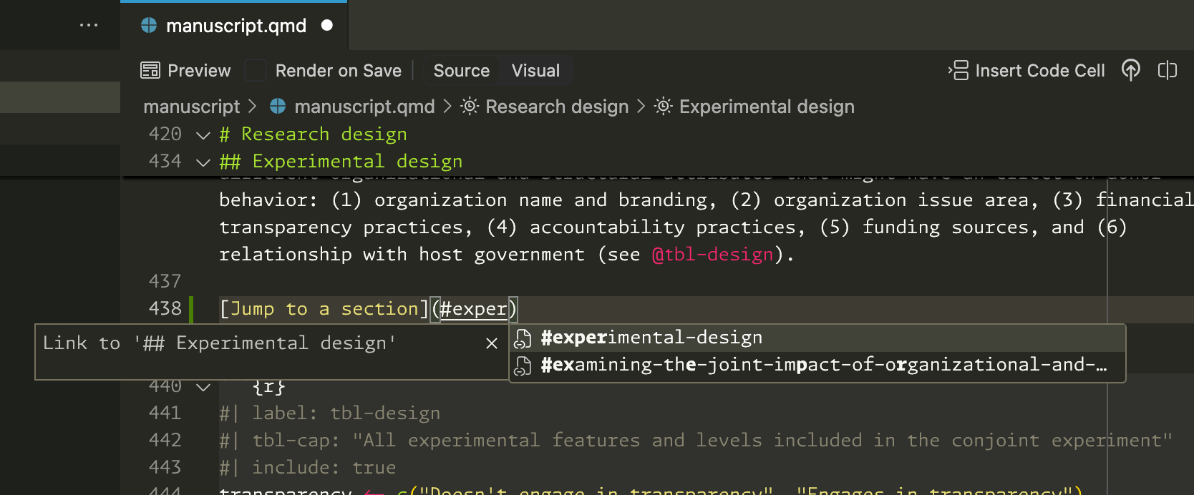Switch to Visual editor mode
The height and width of the screenshot is (495, 1194).
[x=535, y=71]
